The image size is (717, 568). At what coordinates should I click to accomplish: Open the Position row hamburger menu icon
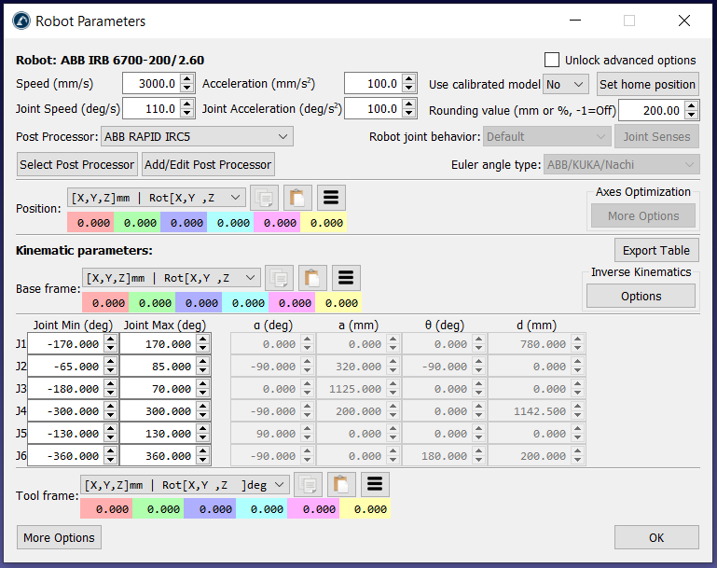pos(332,197)
